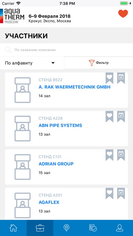
Task: Select the briefcase exhibitors tab
Action: coord(40,228)
